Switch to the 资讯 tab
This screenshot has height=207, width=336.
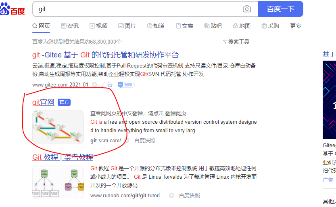pyautogui.click(x=70, y=26)
